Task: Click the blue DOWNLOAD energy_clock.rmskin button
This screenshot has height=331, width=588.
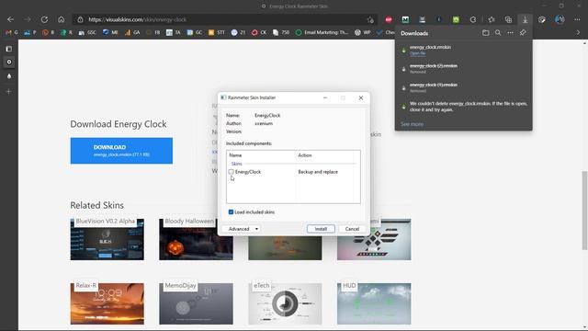Action: tap(121, 151)
